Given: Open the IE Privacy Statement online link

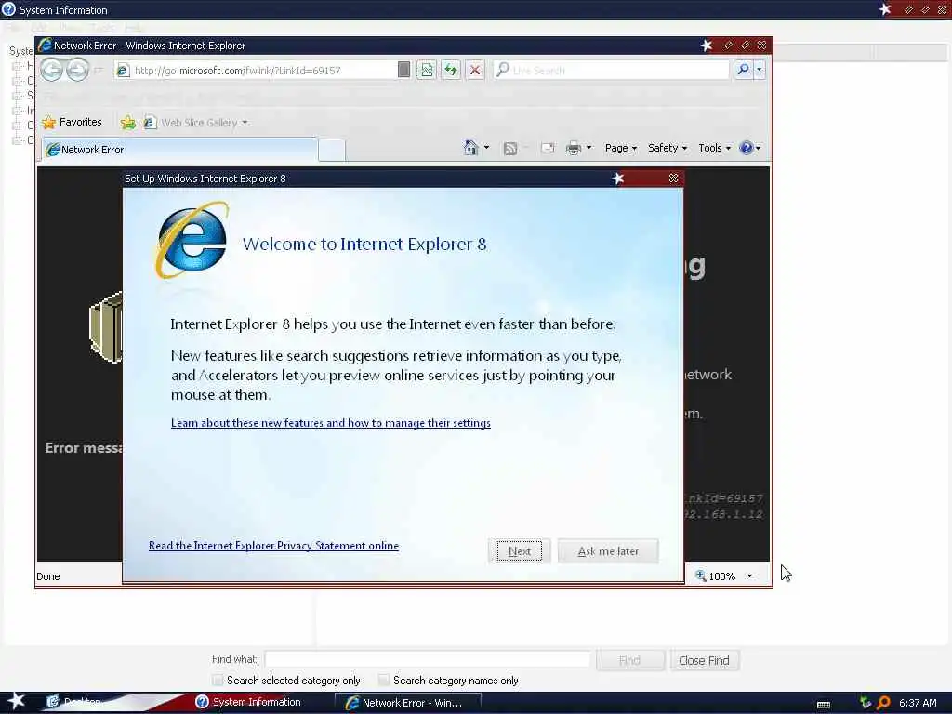Looking at the screenshot, I should (x=274, y=545).
